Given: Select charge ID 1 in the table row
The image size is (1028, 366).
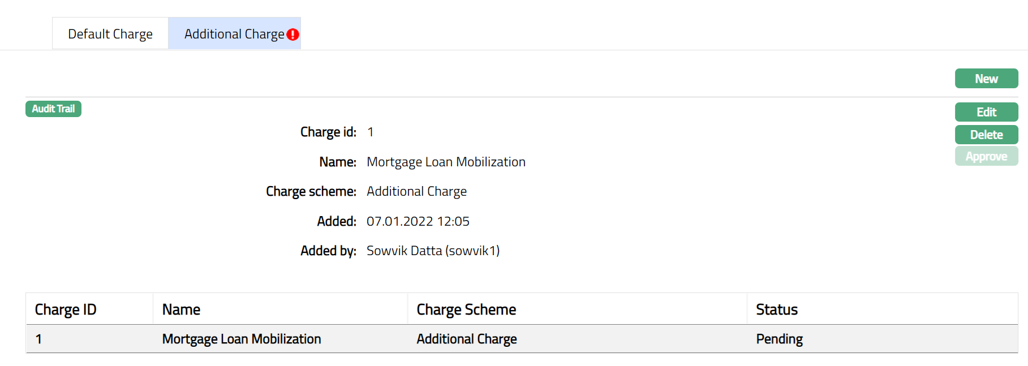Looking at the screenshot, I should 38,339.
